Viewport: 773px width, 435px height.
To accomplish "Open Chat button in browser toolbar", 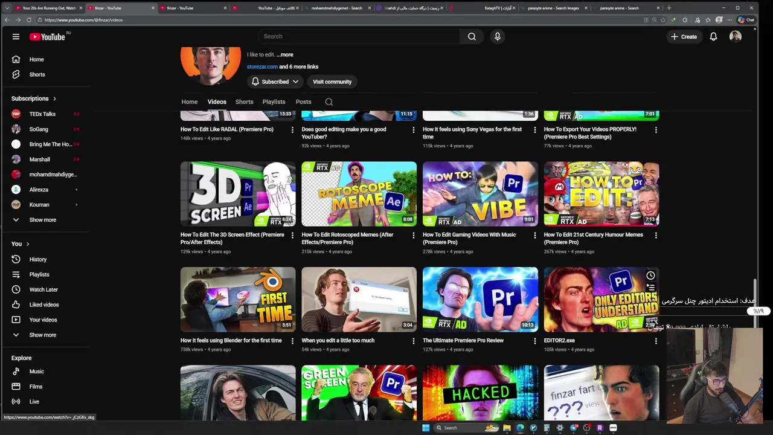I will tap(746, 20).
